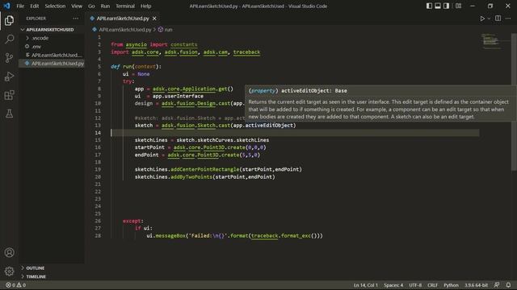Click 'activeEditObject' on line 13
This screenshot has height=290, width=517.
269,126
